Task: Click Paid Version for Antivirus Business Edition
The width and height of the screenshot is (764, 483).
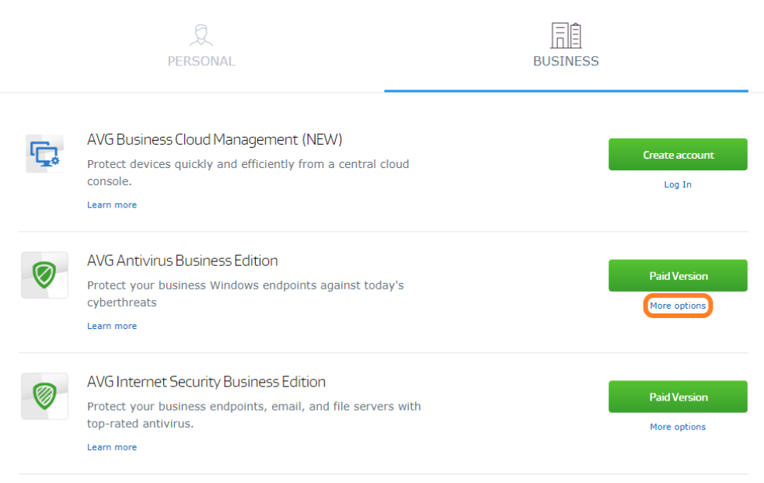Action: [x=677, y=275]
